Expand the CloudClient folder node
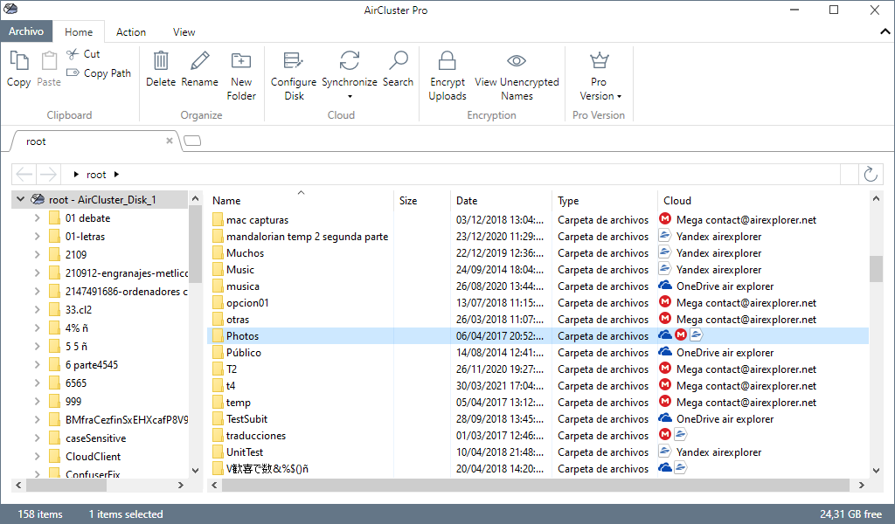The width and height of the screenshot is (895, 524). (x=37, y=456)
